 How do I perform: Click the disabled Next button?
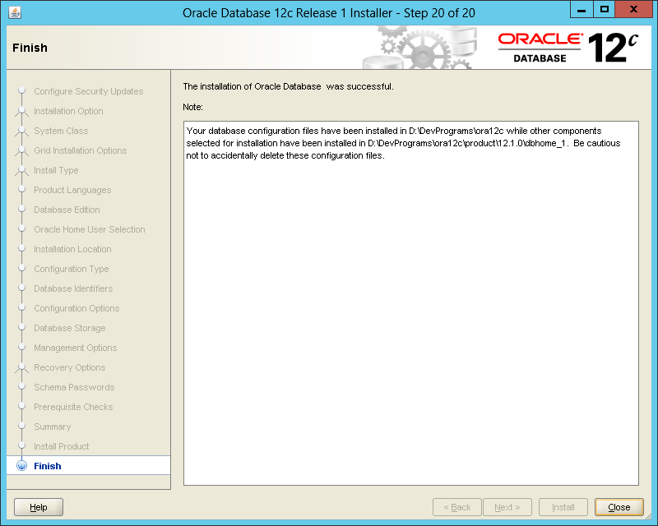(x=507, y=507)
